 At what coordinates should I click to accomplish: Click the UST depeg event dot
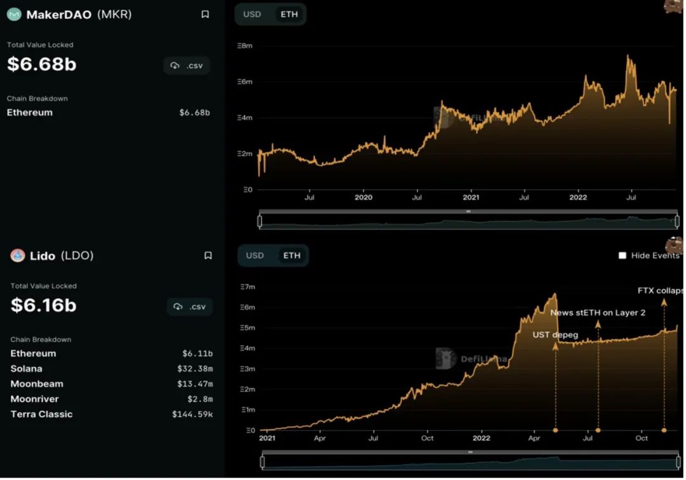(x=556, y=430)
